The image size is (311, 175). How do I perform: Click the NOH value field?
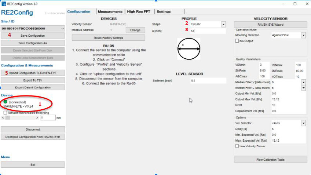click(x=288, y=105)
